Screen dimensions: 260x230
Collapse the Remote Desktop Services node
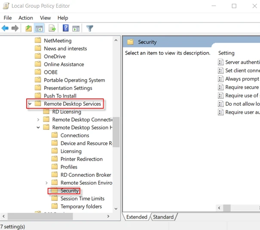click(x=30, y=104)
